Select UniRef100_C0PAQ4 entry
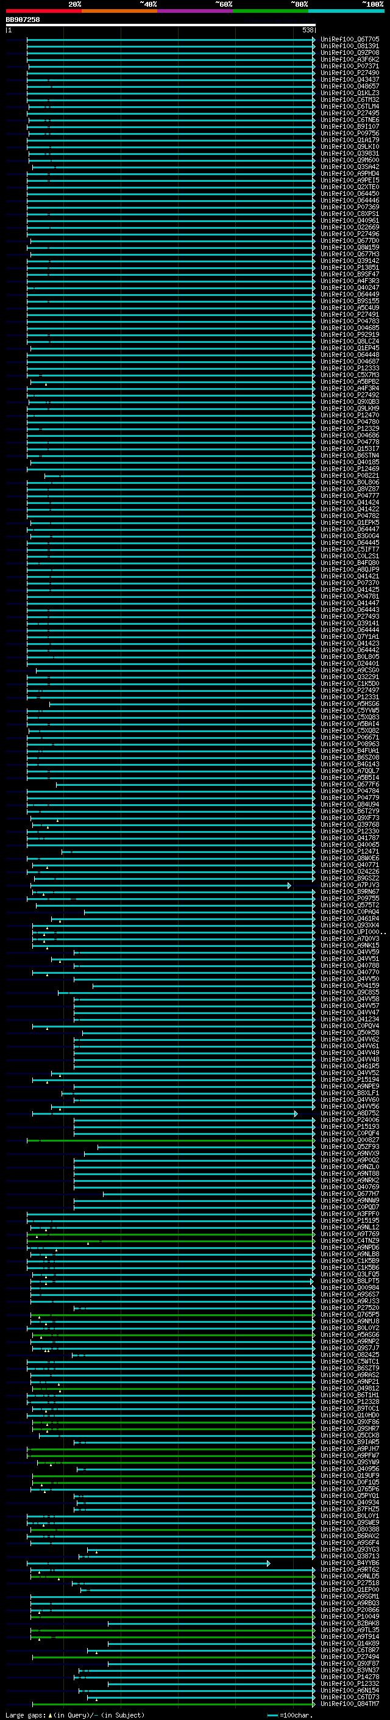The height and width of the screenshot is (1720, 390). (x=349, y=912)
